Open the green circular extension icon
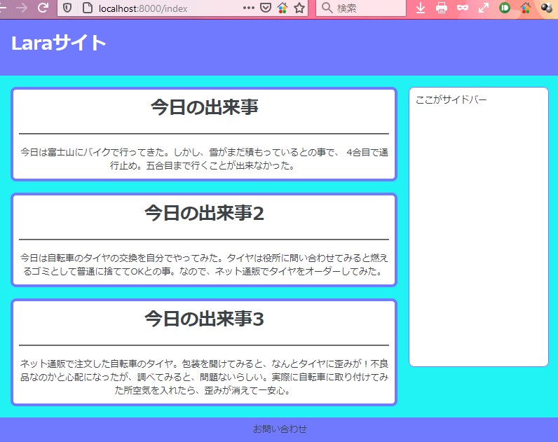Viewport: 558px width, 442px height. click(504, 8)
